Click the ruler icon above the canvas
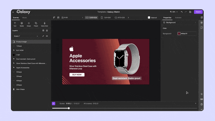Viewport: 215px width, 121px height. tap(54, 18)
